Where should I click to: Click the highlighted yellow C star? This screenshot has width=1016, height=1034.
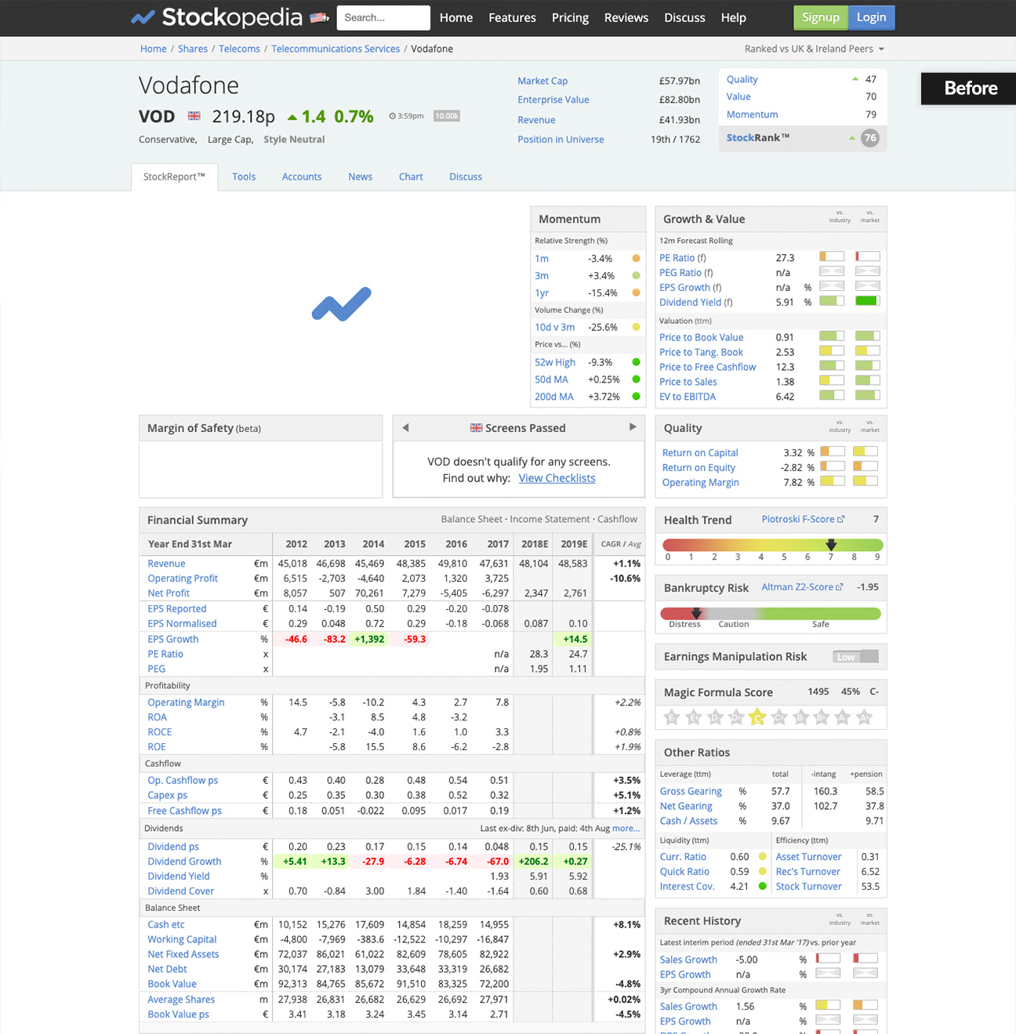(x=757, y=717)
